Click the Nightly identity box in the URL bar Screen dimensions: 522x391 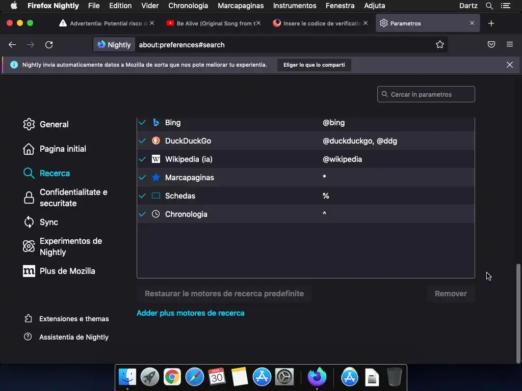[x=114, y=45]
